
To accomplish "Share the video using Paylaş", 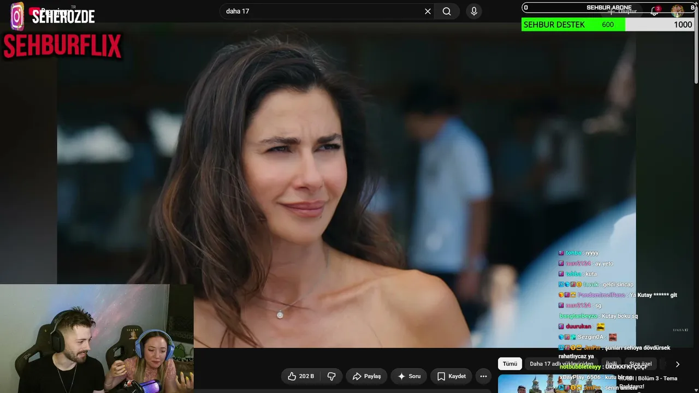I will click(366, 376).
